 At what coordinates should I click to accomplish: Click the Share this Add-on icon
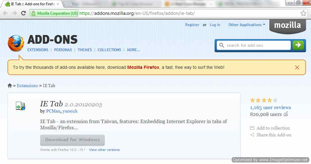tap(252, 135)
